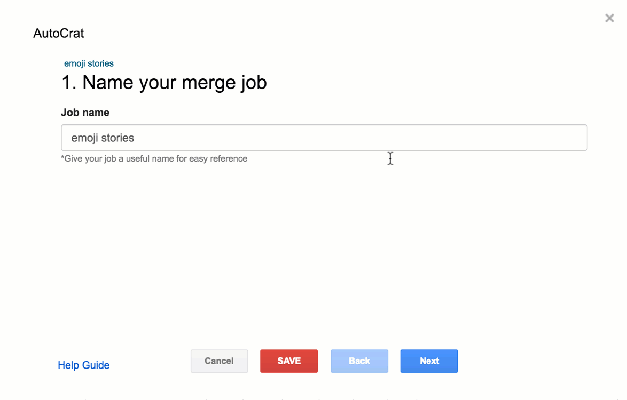The height and width of the screenshot is (400, 627).
Task: Click the "1. Name your merge job" heading
Action: coord(164,83)
